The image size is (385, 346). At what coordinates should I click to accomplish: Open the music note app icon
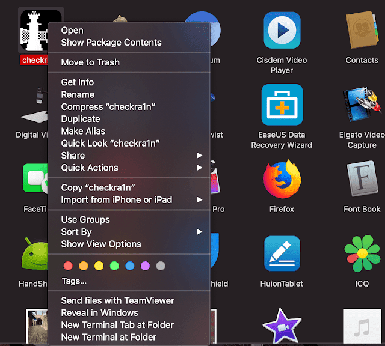pos(362,326)
